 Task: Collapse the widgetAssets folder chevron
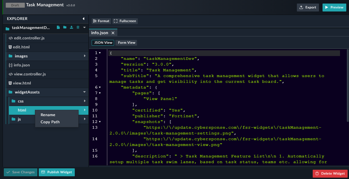tap(85, 92)
